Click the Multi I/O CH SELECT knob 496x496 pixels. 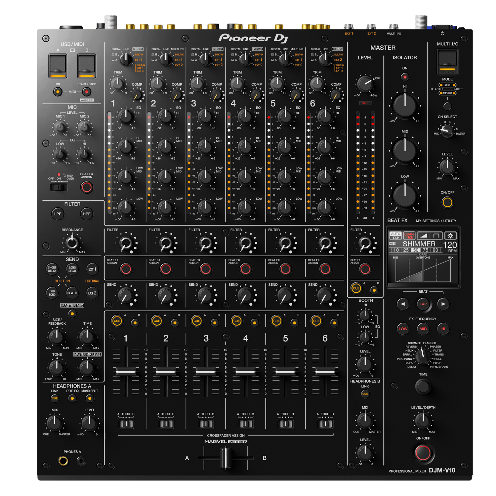tap(447, 131)
